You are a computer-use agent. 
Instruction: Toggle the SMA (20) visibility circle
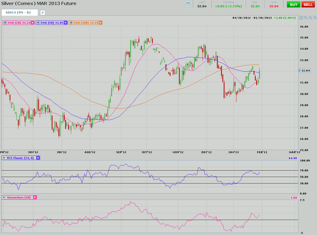click(x=5, y=22)
